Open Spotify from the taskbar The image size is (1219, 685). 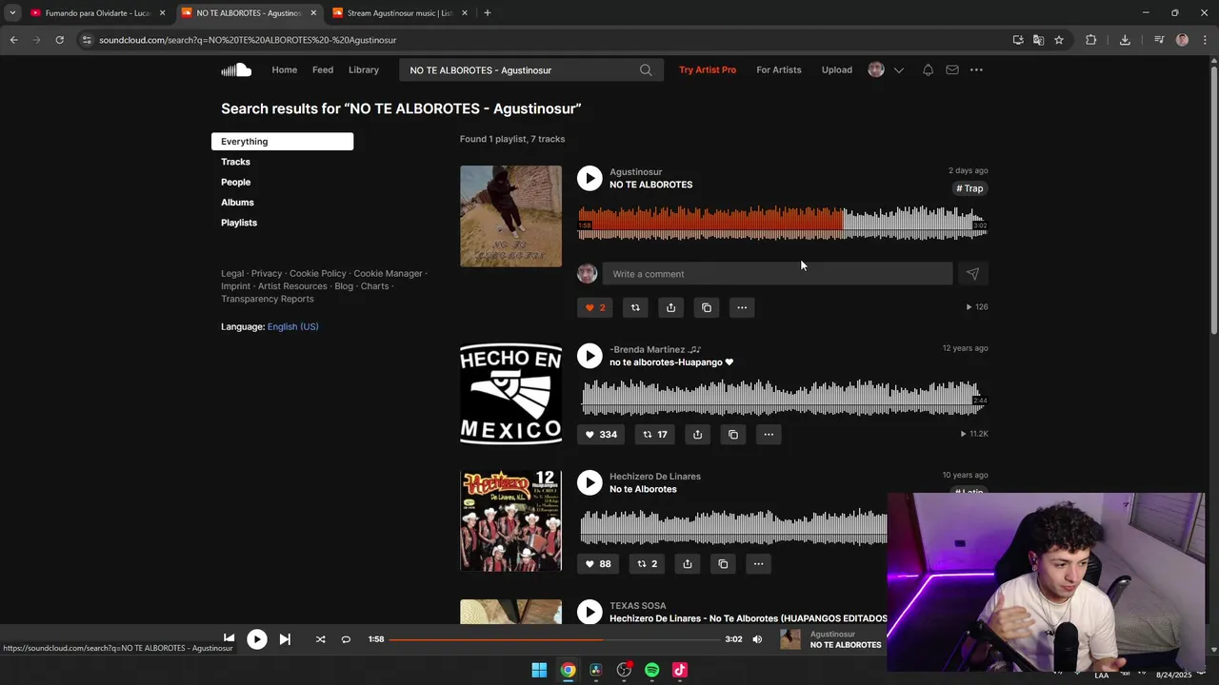coord(651,670)
